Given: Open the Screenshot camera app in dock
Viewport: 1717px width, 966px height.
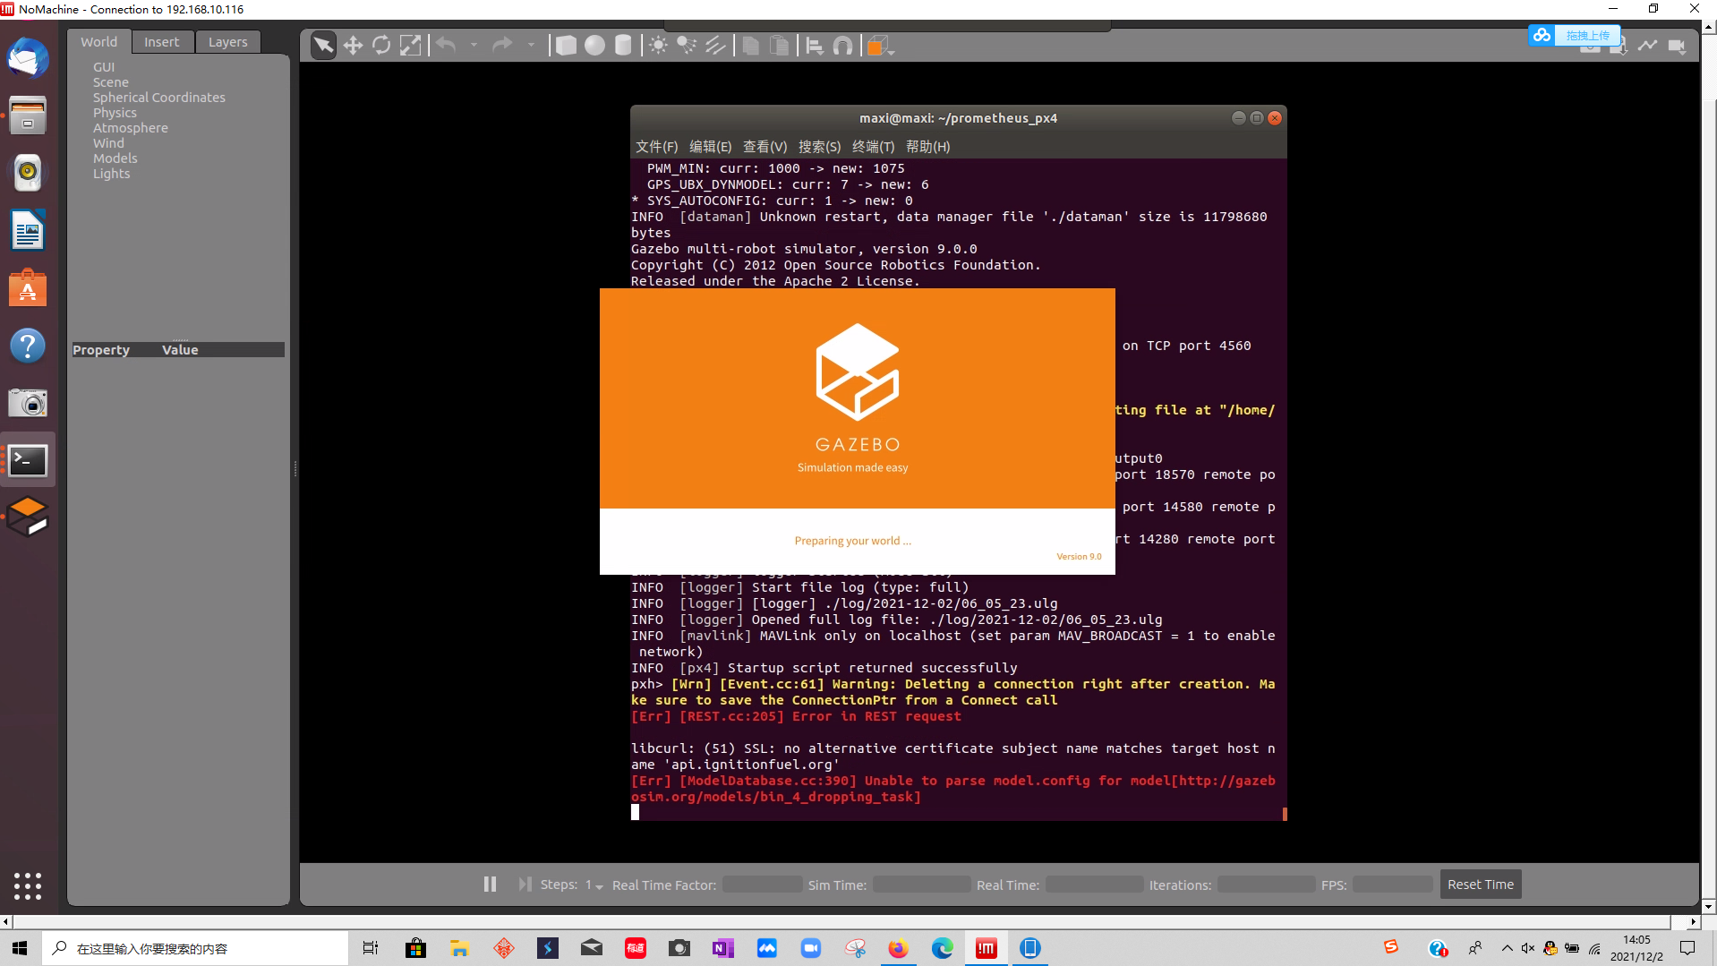Looking at the screenshot, I should [x=28, y=403].
